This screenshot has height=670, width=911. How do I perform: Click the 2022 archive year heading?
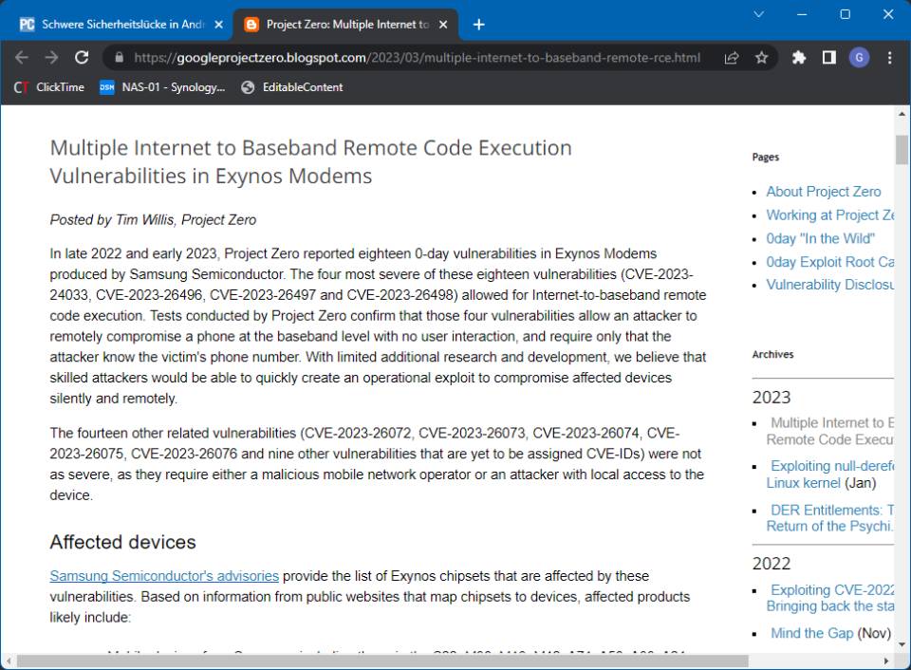pyautogui.click(x=772, y=564)
